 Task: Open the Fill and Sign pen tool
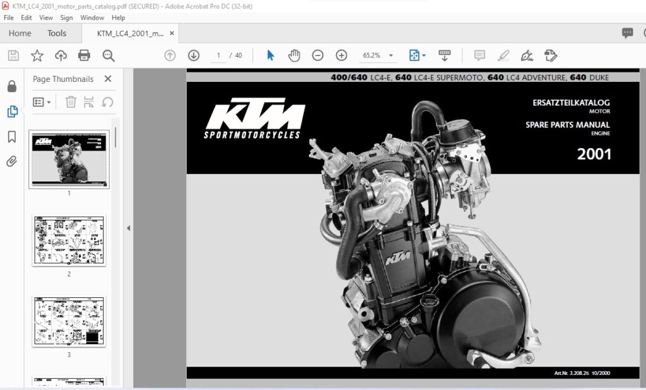coord(527,55)
